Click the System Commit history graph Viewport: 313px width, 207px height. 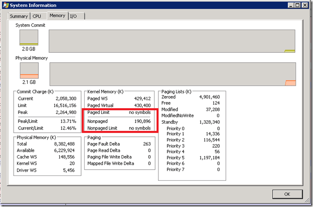pos(172,41)
